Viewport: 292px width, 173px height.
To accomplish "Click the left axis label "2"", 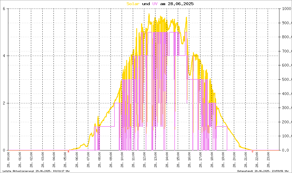I will coord(4,103).
